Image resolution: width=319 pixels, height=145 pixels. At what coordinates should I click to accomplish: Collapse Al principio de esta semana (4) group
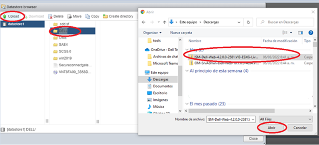click(187, 71)
